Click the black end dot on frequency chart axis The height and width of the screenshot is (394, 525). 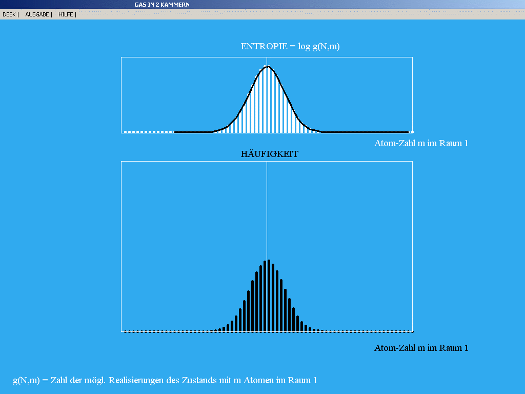pos(412,331)
